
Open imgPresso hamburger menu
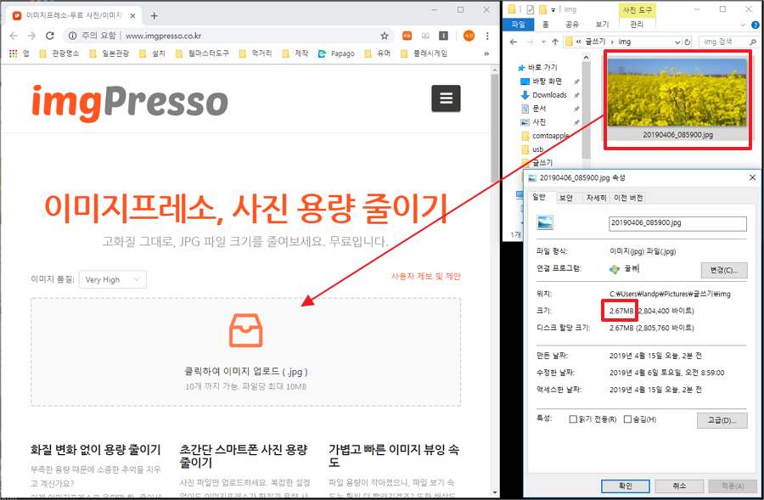coord(446,98)
